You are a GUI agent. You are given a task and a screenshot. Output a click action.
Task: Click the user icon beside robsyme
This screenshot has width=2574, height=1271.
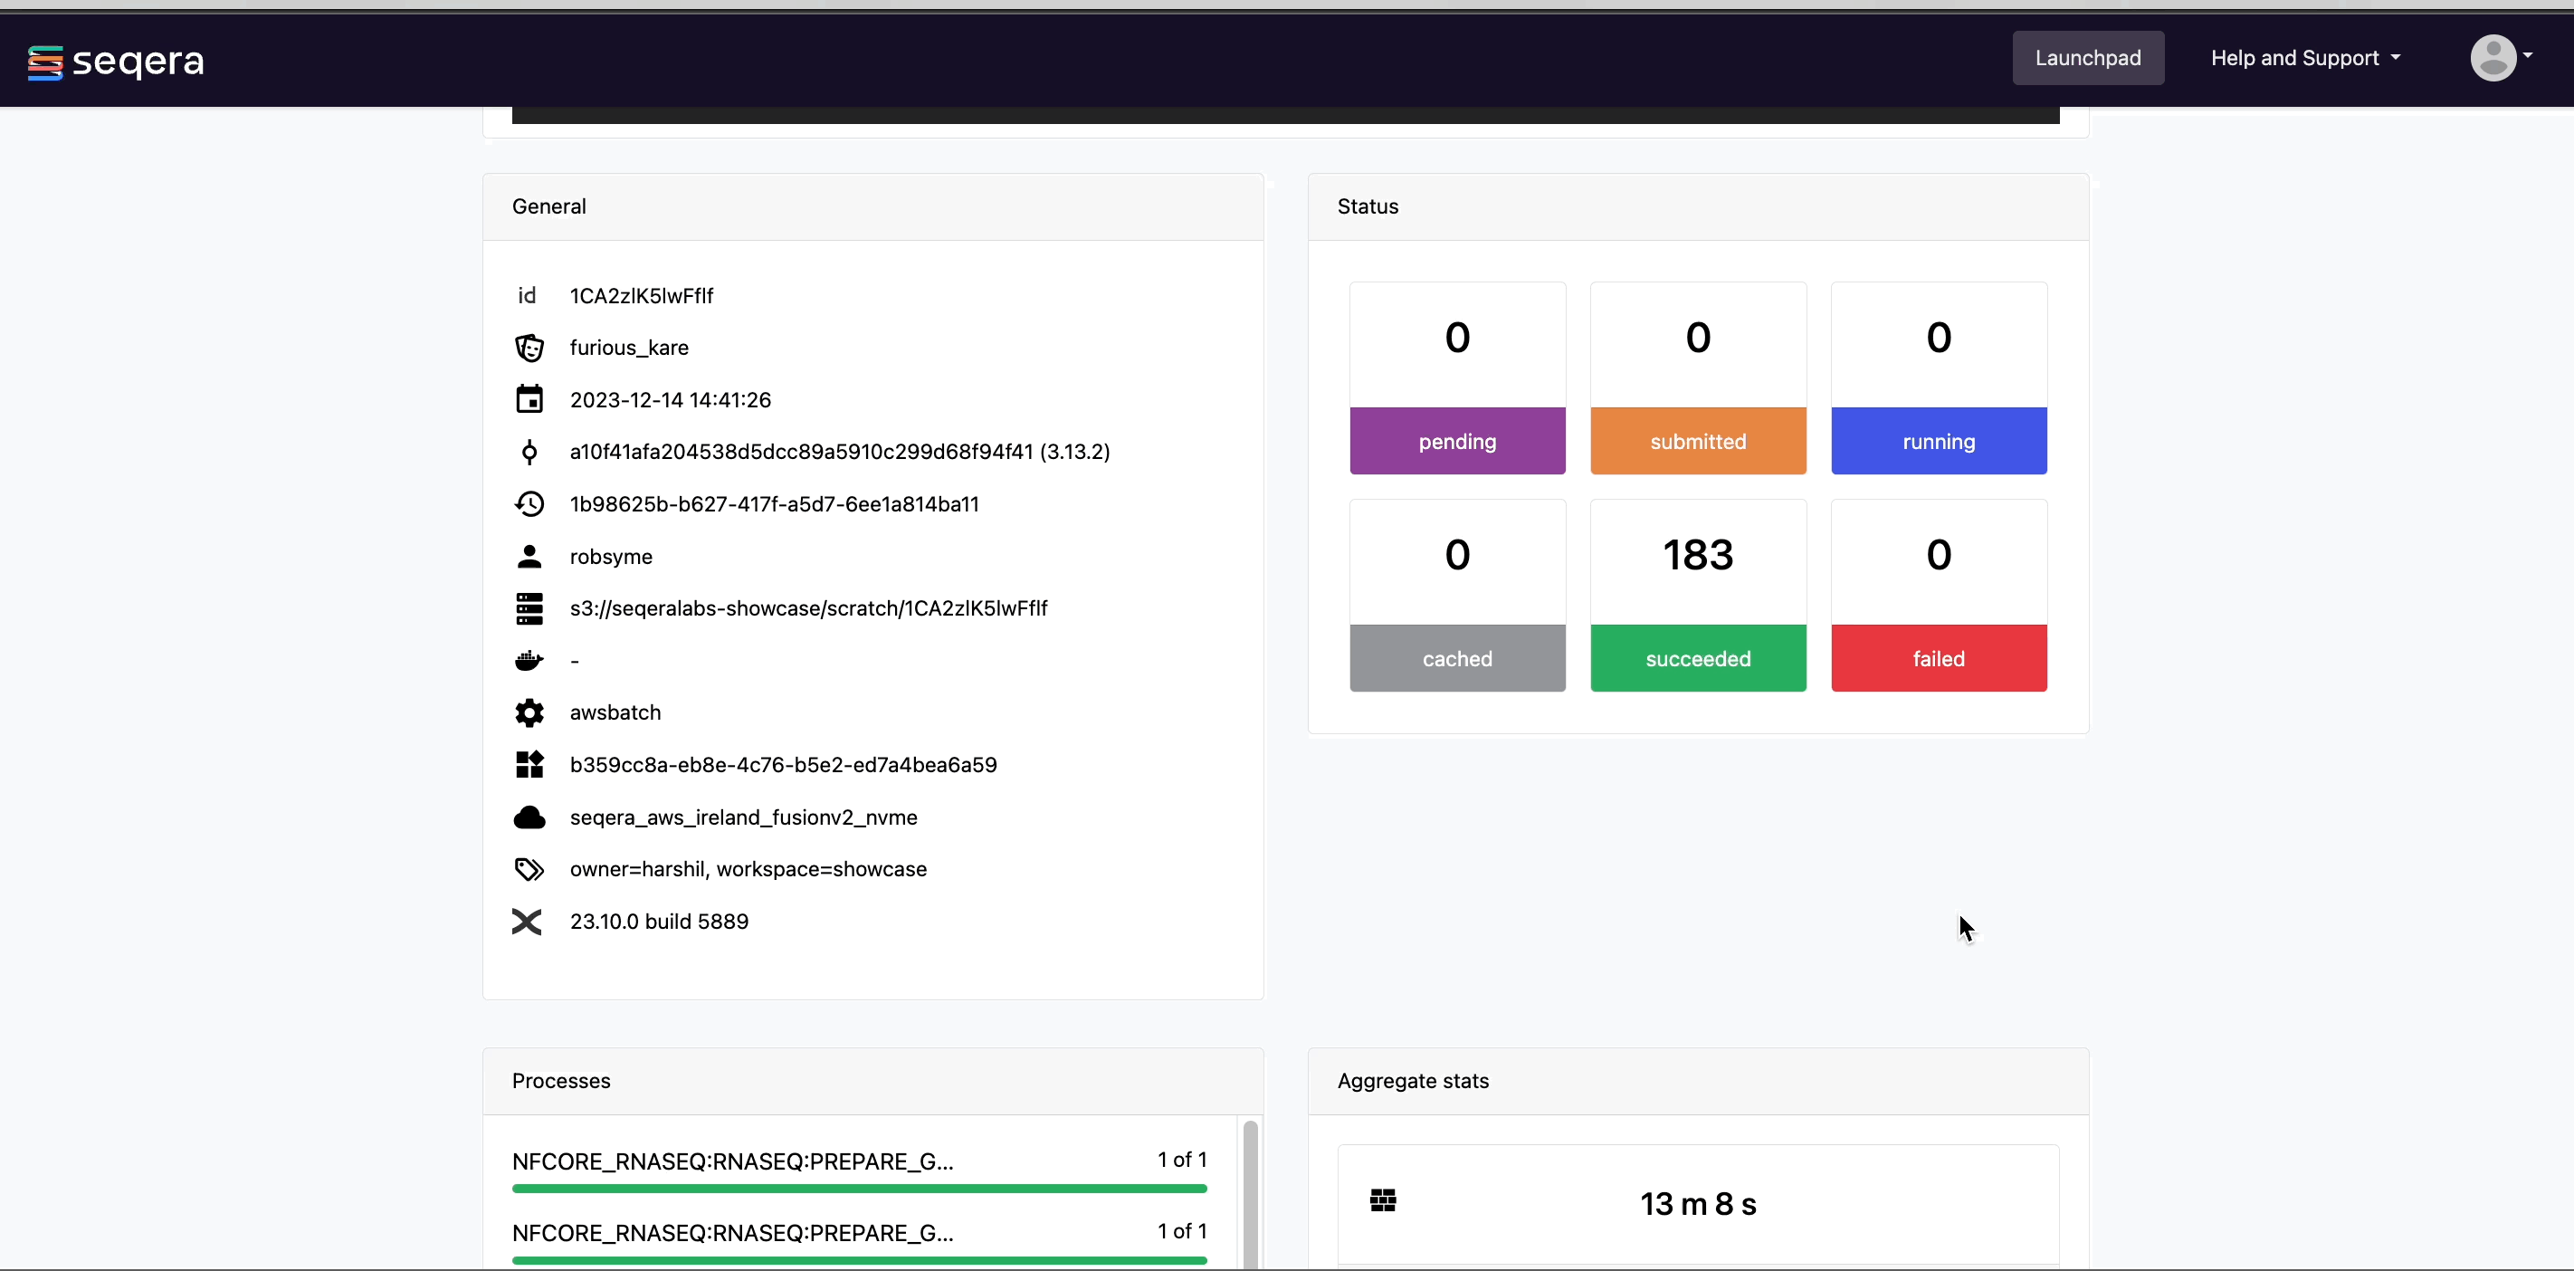[529, 557]
